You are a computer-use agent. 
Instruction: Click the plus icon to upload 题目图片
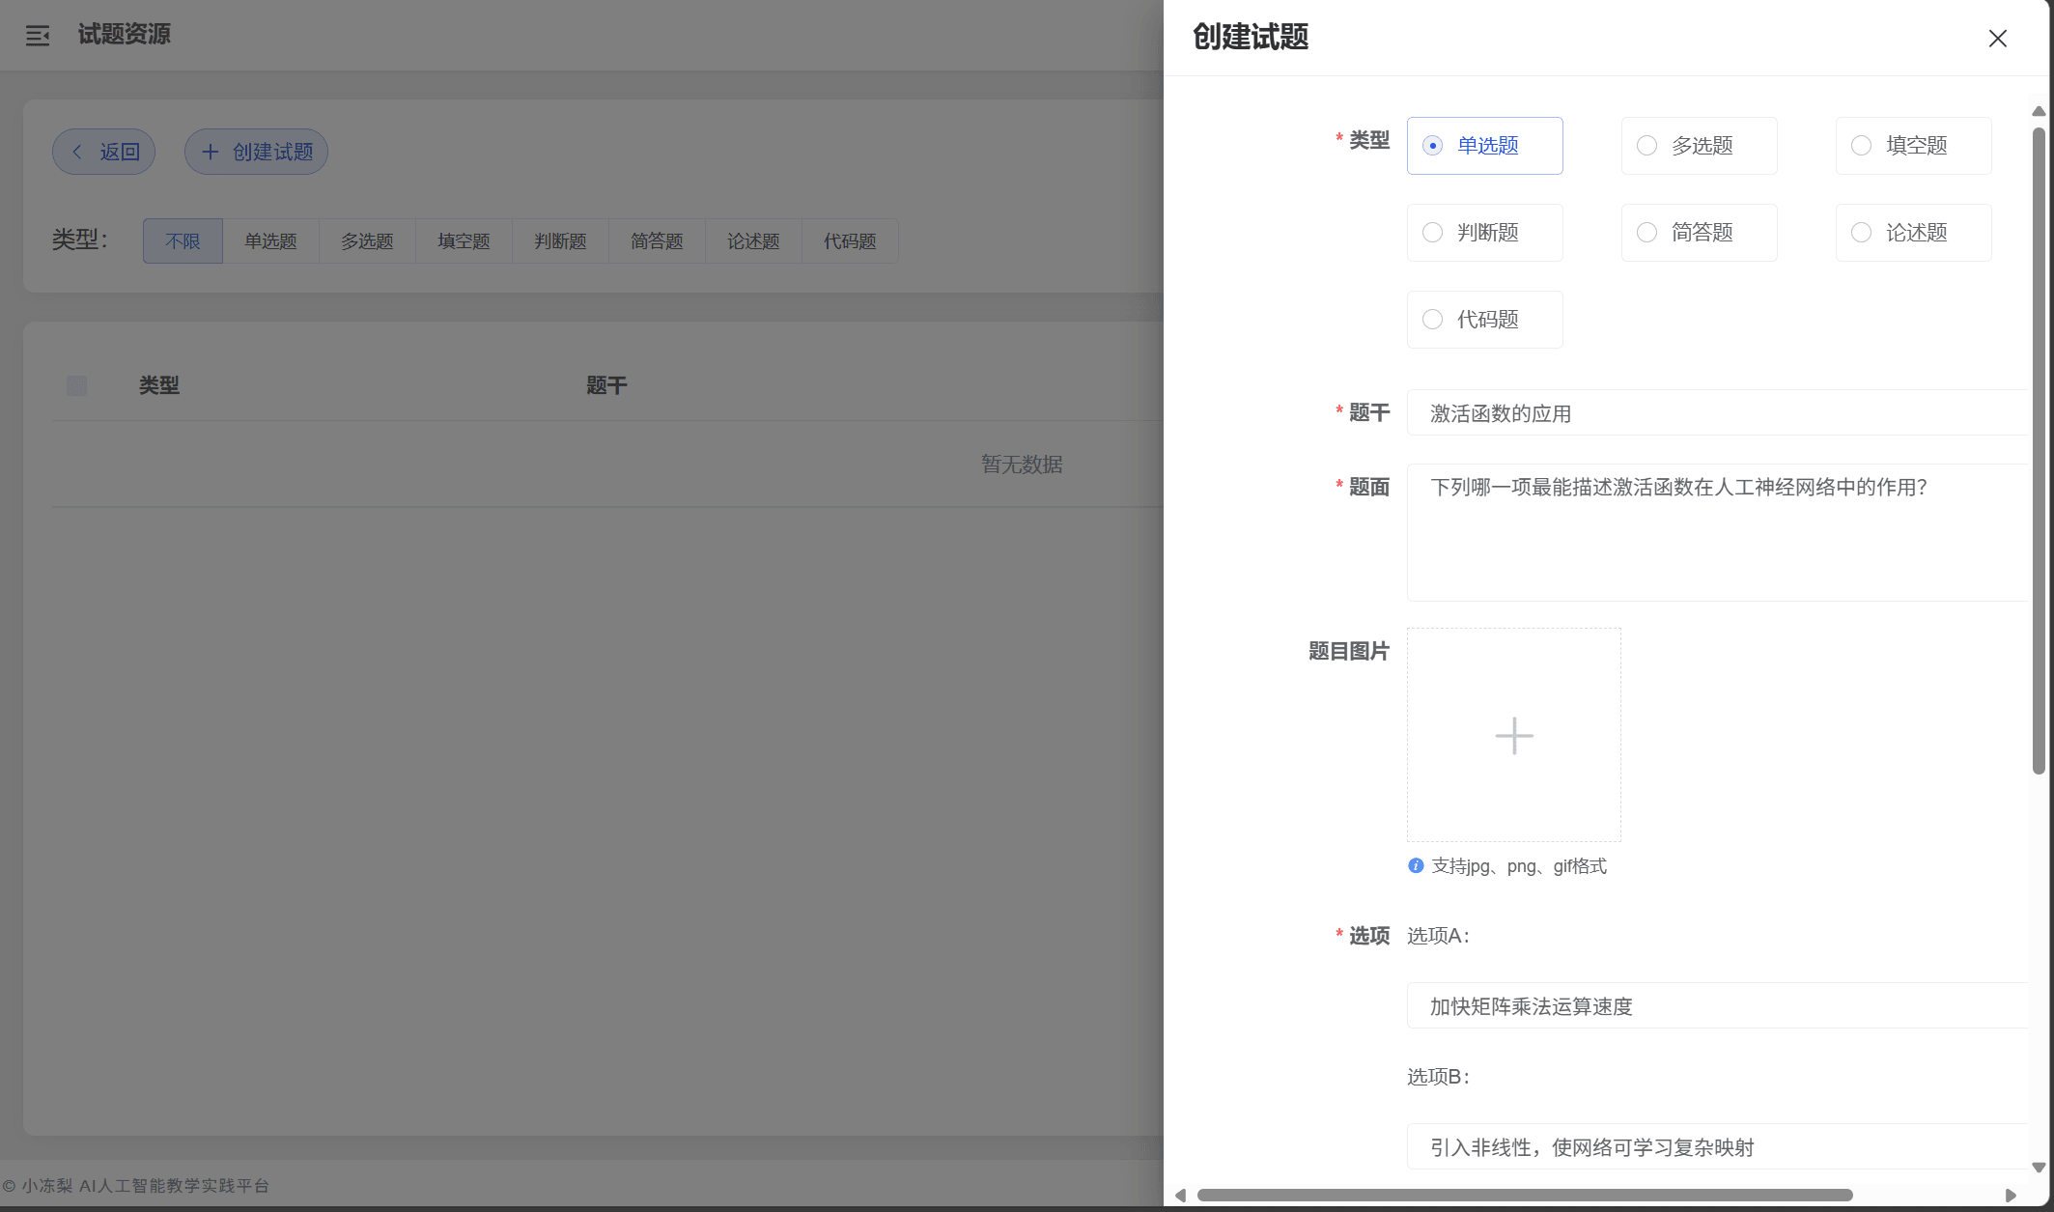click(x=1513, y=735)
